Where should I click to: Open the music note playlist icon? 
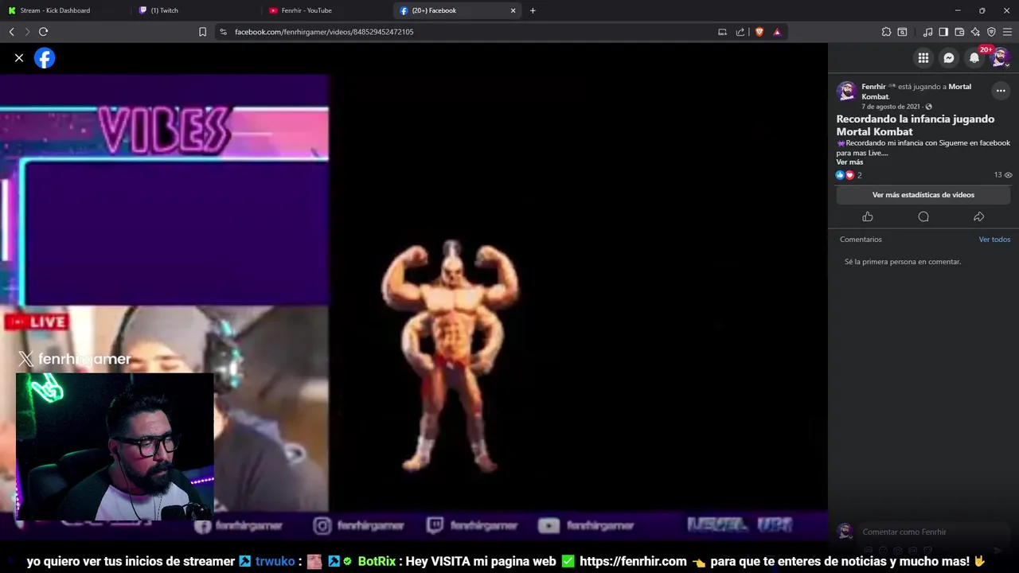click(x=927, y=32)
